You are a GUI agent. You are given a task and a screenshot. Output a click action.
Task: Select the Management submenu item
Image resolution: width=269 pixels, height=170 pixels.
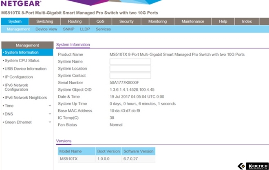pyautogui.click(x=18, y=29)
